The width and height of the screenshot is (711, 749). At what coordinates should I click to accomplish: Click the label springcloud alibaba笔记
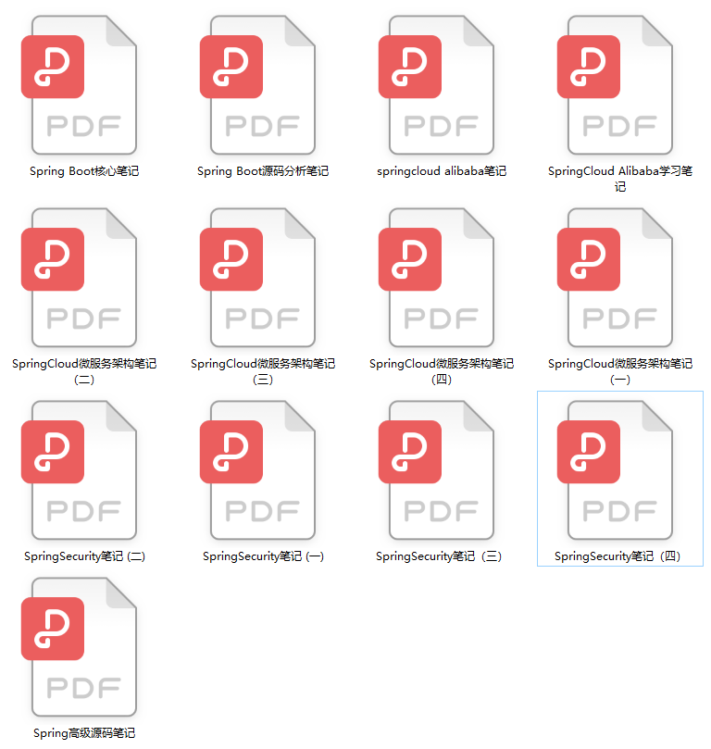pos(442,171)
